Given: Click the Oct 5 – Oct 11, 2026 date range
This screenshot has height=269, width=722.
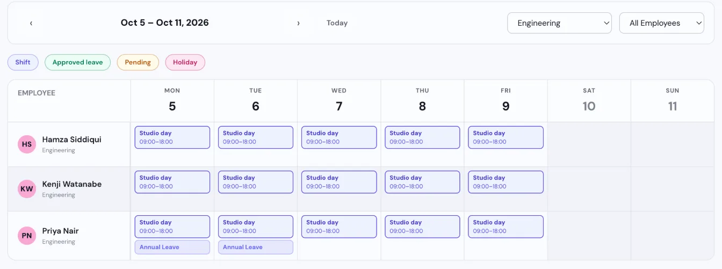Looking at the screenshot, I should point(164,23).
